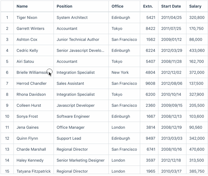Image resolution: width=208 pixels, height=176 pixels.
Task: Click the Senior Javascript Developer cell
Action: pos(80,50)
